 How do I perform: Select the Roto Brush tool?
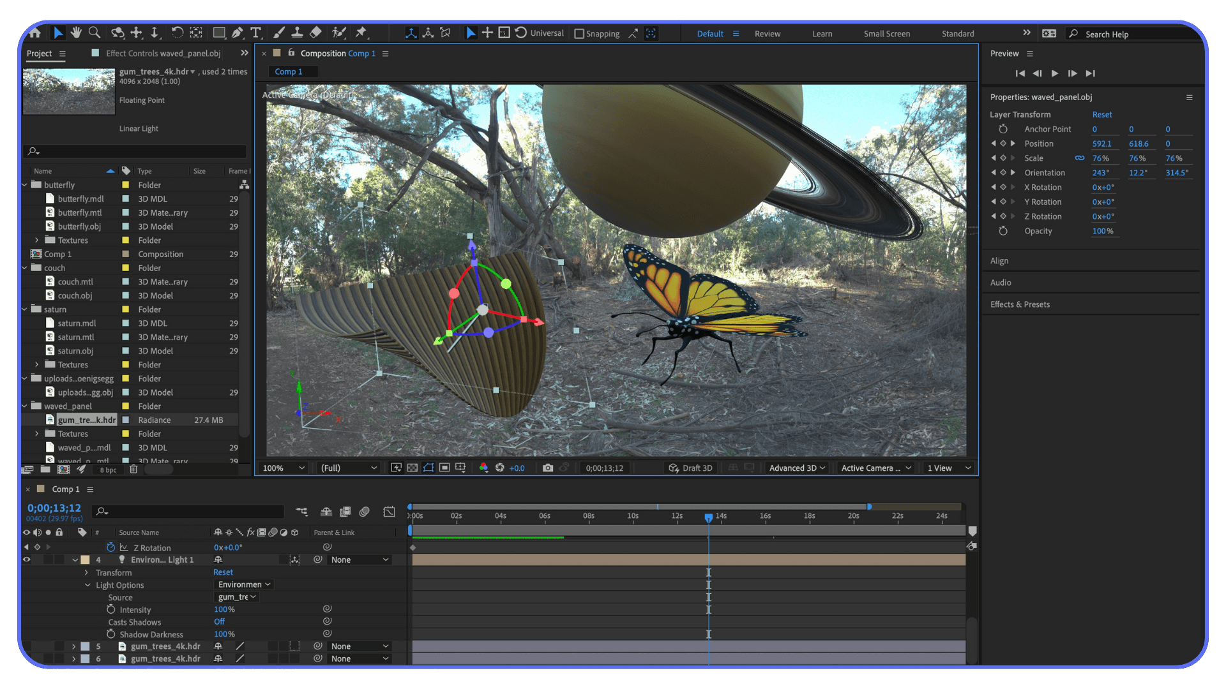point(339,33)
